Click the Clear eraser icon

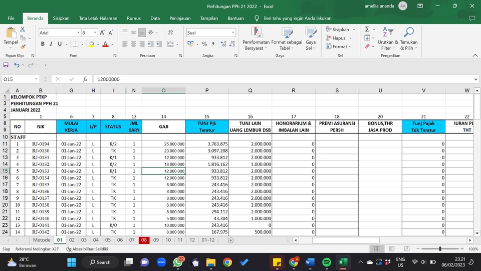pos(367,46)
